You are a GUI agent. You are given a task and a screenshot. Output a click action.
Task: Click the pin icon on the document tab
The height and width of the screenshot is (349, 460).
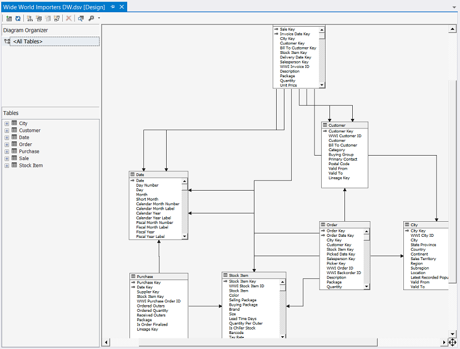click(x=113, y=7)
